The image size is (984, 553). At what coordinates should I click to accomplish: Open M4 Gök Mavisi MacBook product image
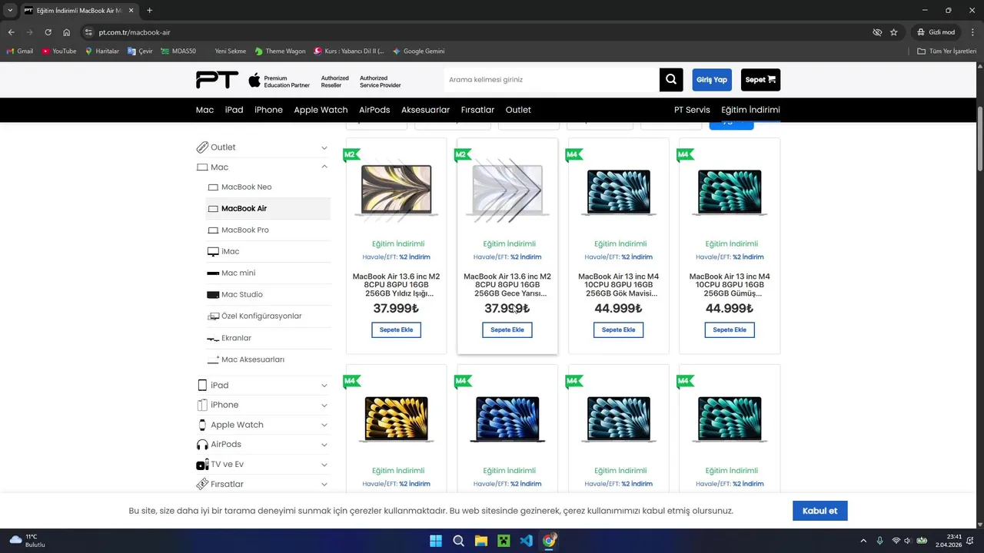pos(618,192)
